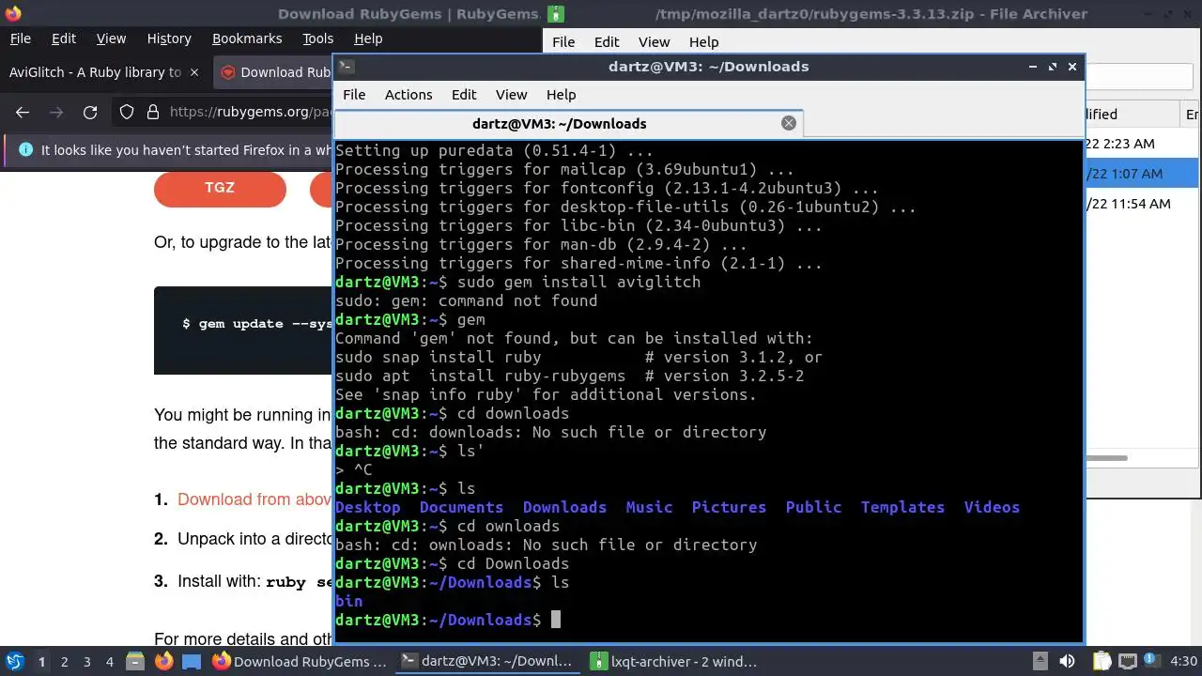Click the info icon in Firefox notification
The width and height of the screenshot is (1202, 676).
[25, 149]
